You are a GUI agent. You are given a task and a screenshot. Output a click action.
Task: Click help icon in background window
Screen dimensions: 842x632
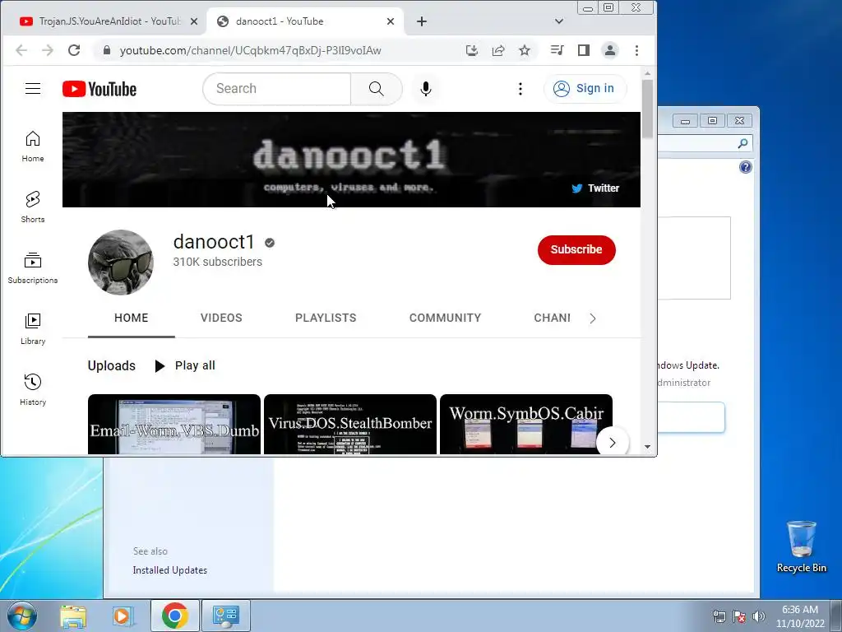[745, 167]
